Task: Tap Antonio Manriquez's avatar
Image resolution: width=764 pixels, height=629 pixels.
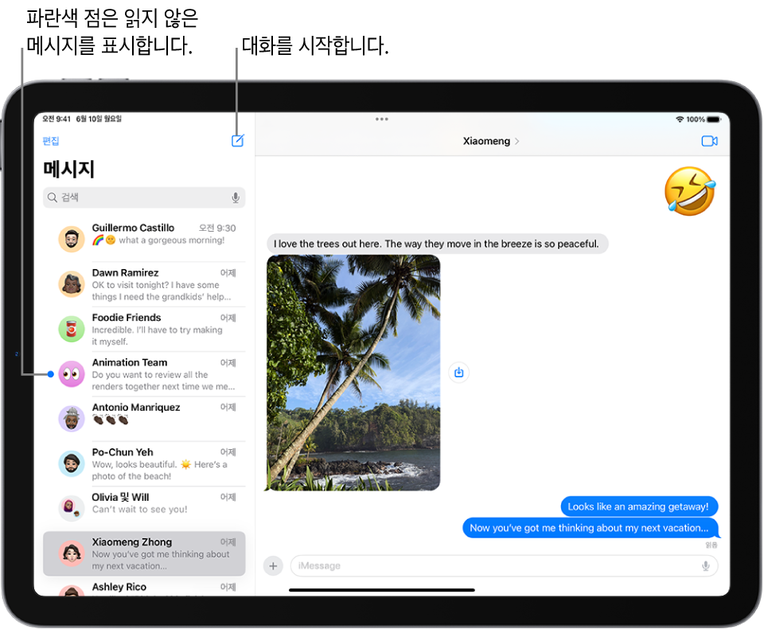Action: pyautogui.click(x=72, y=418)
